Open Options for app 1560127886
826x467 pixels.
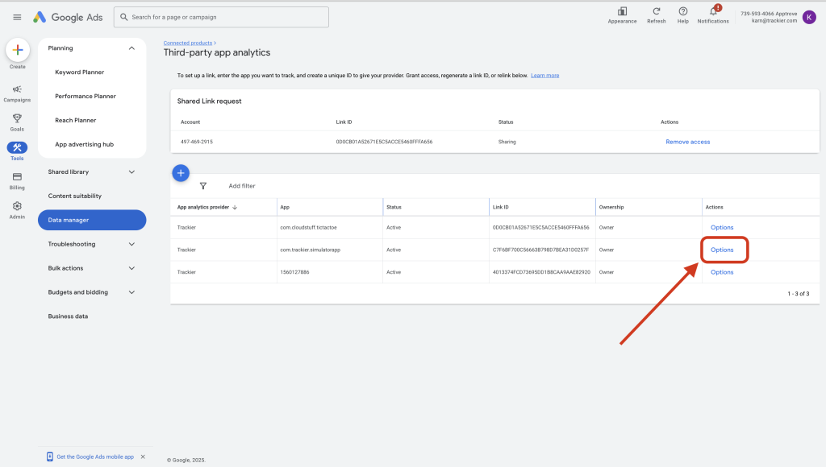[722, 272]
